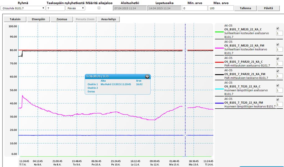Click y-axis label 80.00
This screenshot has width=284, height=167.
pos(13,50)
